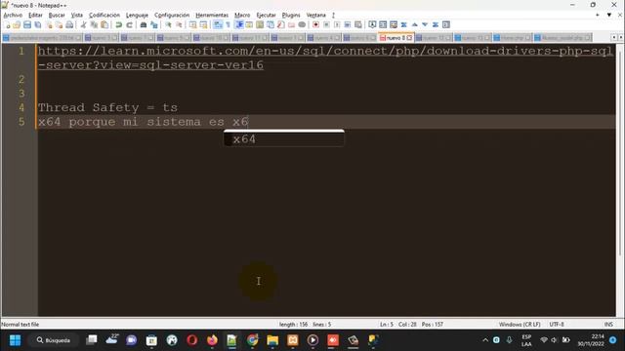The width and height of the screenshot is (625, 351).
Task: Open the Configuración menu
Action: 172,16
